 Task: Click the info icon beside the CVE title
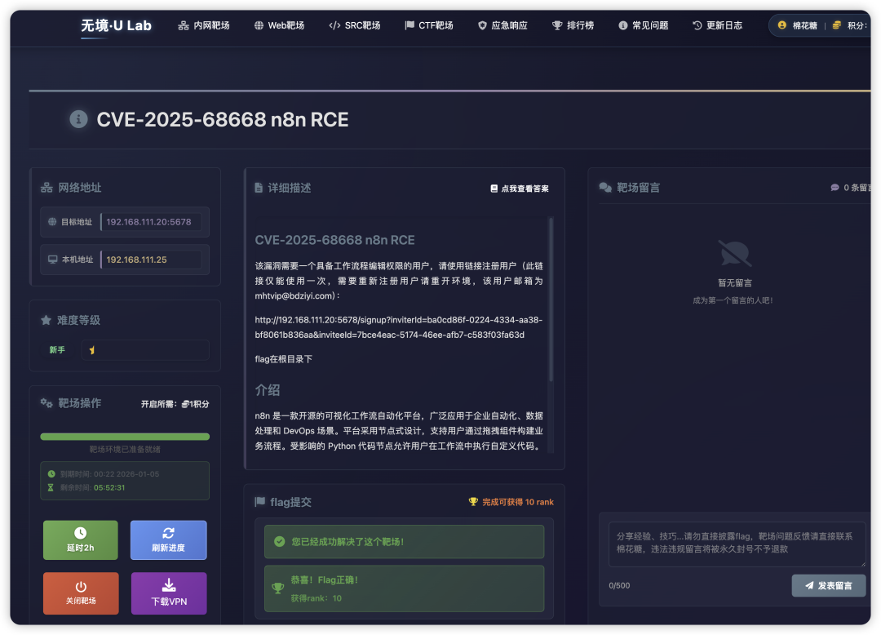[x=78, y=119]
